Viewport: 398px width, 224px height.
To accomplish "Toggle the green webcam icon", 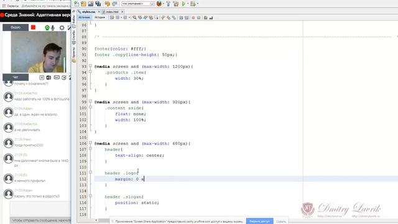I will (47, 27).
